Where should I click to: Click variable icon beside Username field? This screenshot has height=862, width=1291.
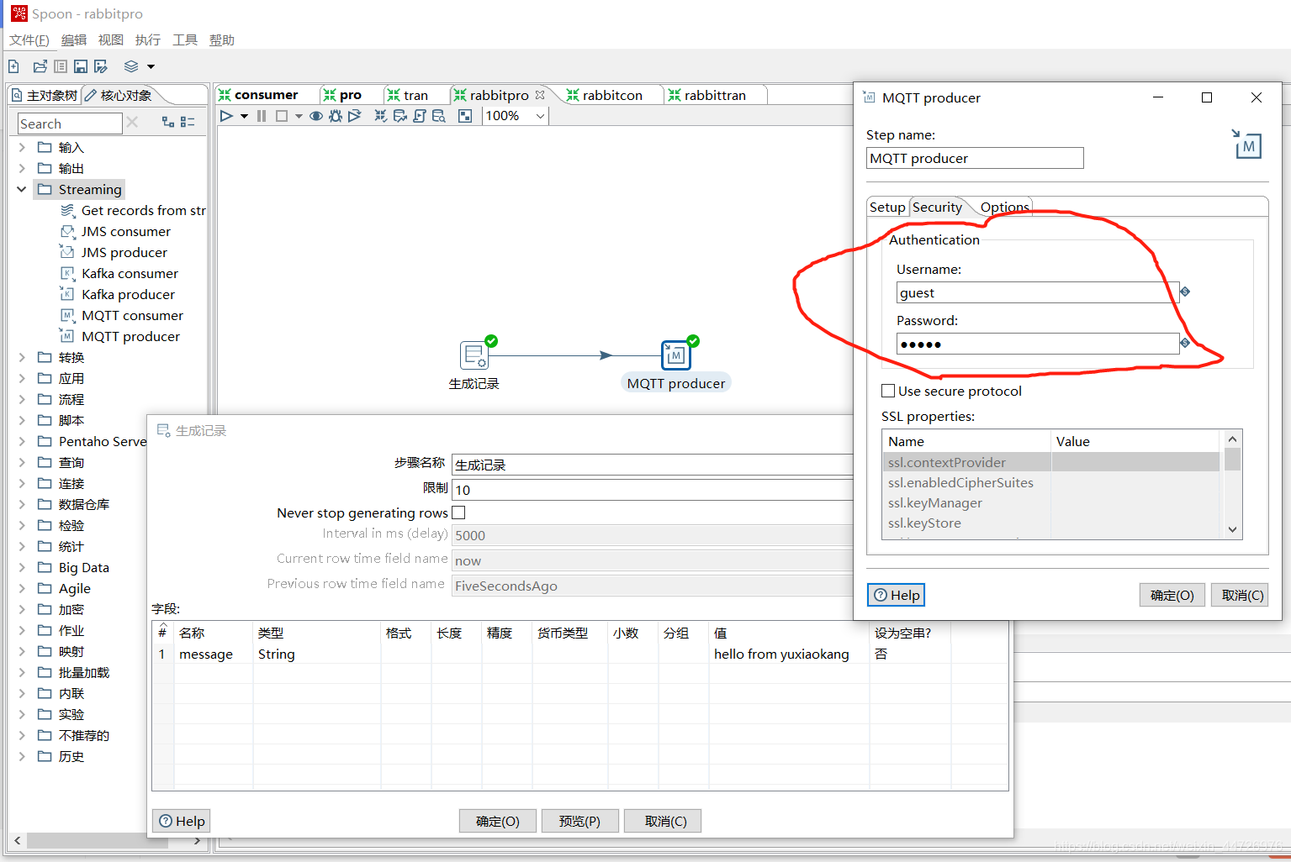[x=1185, y=292]
